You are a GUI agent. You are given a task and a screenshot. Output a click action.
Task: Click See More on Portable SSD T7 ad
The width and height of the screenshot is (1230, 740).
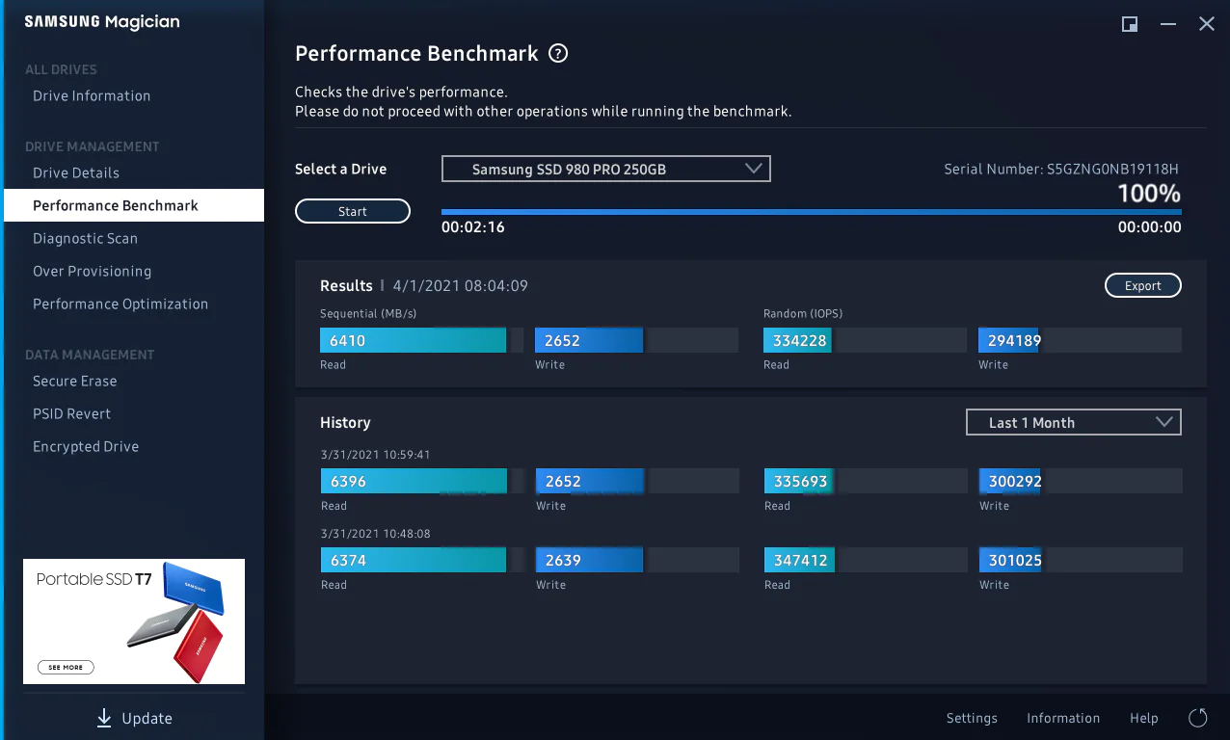point(66,667)
